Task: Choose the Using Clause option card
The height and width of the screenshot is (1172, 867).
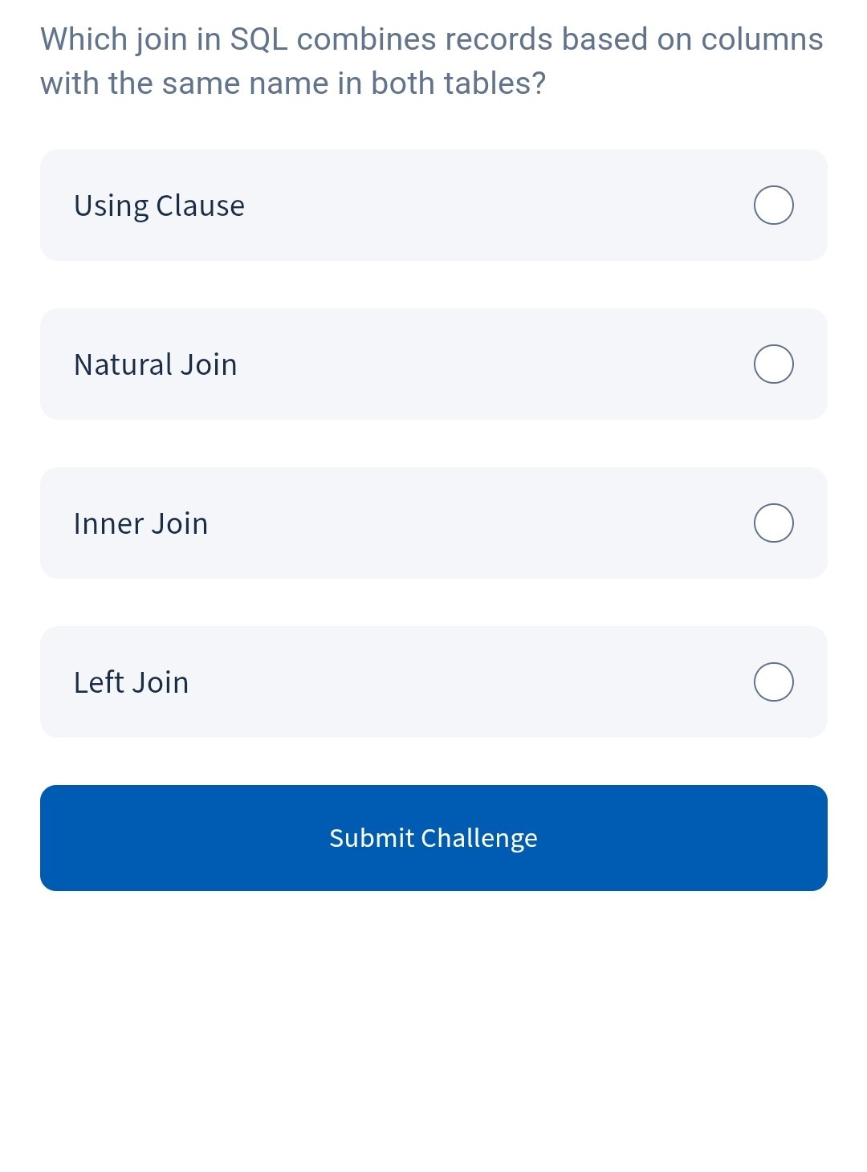Action: tap(433, 206)
